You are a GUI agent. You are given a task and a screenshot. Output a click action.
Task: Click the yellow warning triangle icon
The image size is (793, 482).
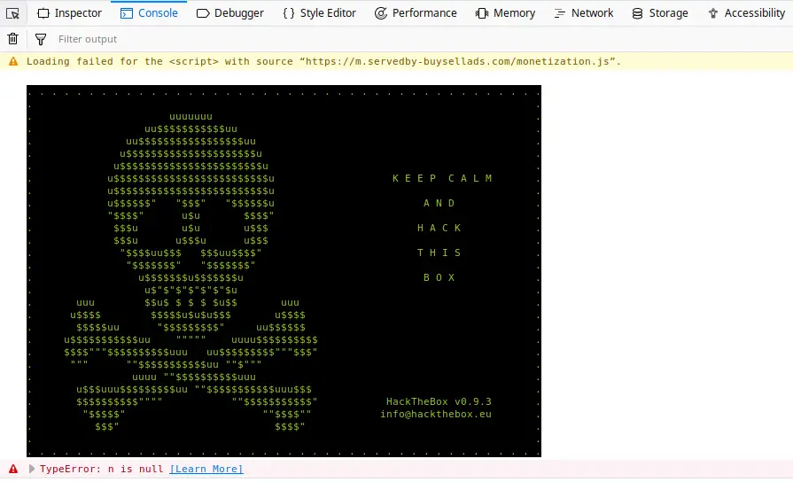click(x=13, y=61)
